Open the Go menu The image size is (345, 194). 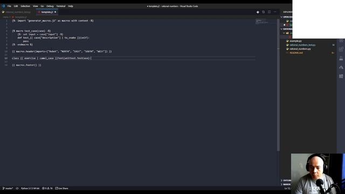coord(42,6)
